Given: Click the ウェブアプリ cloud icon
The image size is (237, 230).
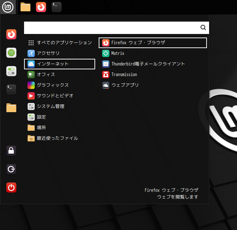Looking at the screenshot, I should click(106, 85).
